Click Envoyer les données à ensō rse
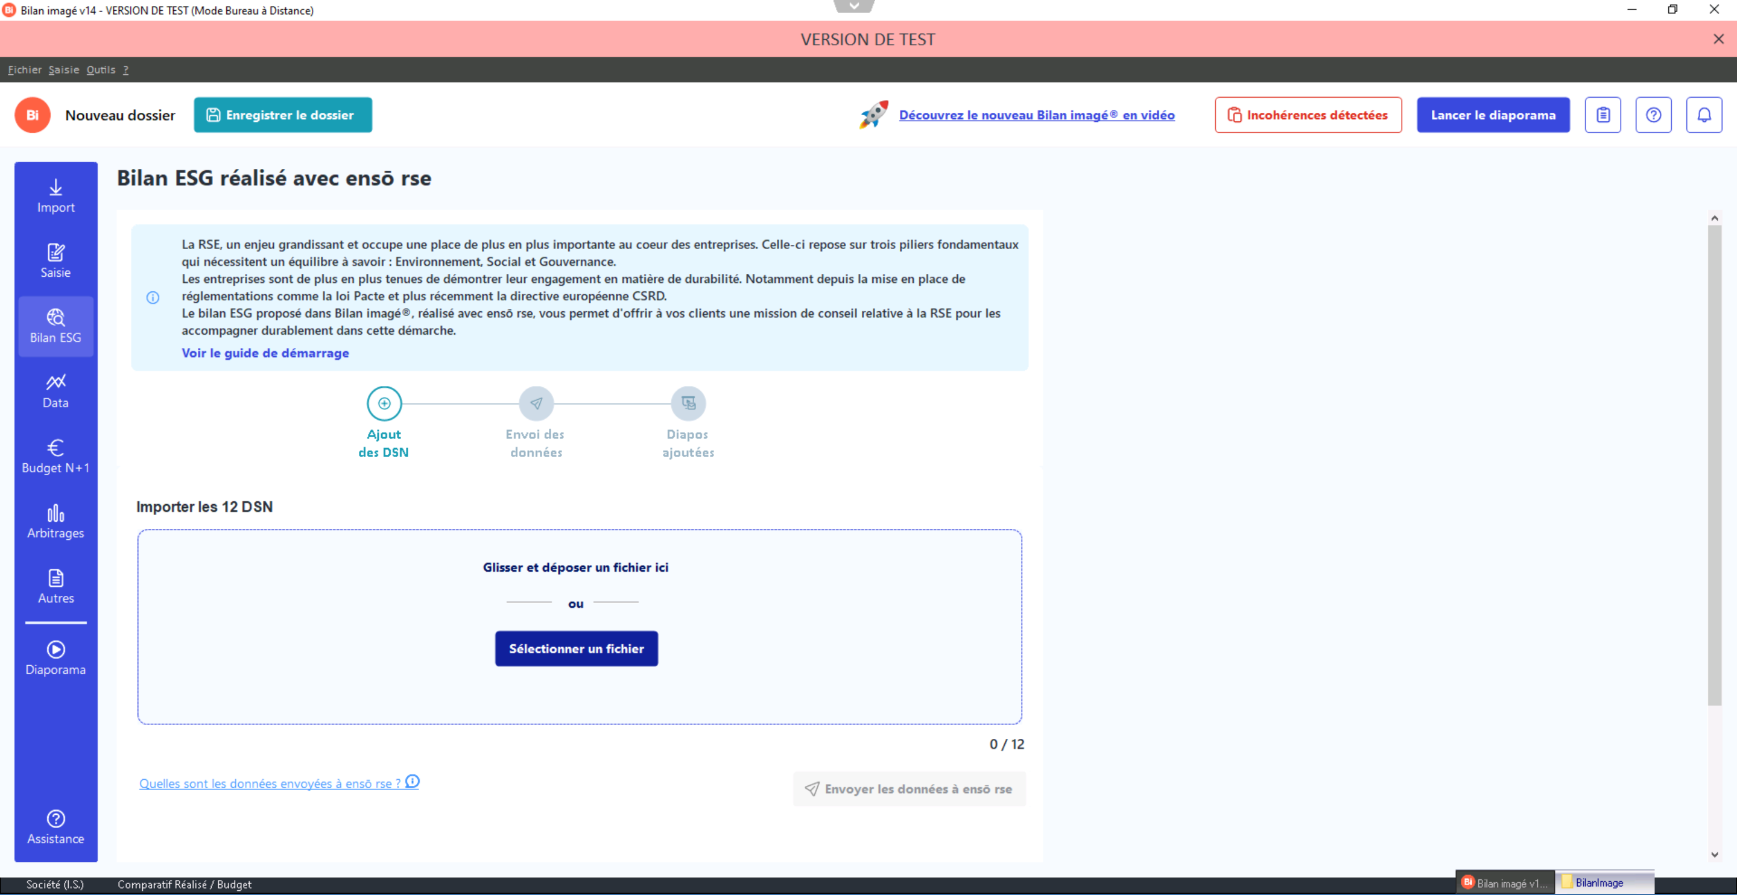Viewport: 1737px width, 895px height. point(910,789)
